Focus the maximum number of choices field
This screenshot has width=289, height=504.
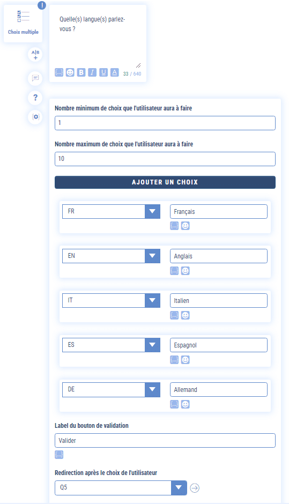(x=165, y=159)
